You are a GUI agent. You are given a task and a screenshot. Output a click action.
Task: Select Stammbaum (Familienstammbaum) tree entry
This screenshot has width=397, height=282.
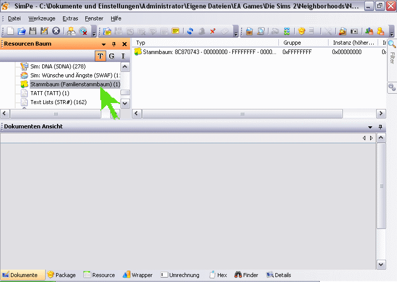pyautogui.click(x=75, y=84)
